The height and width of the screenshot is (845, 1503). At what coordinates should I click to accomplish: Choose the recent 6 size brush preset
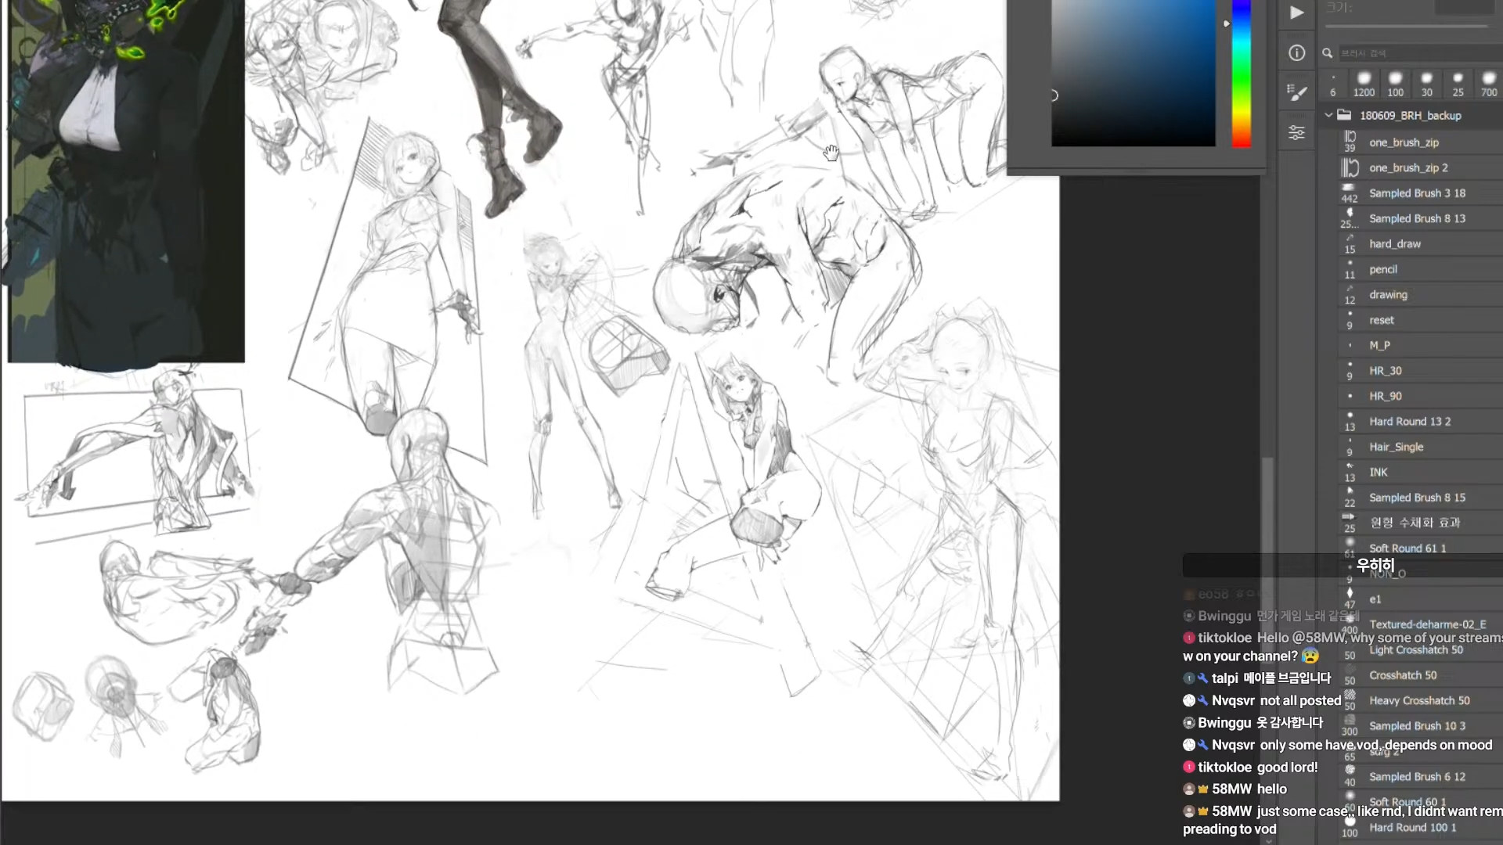tap(1333, 83)
